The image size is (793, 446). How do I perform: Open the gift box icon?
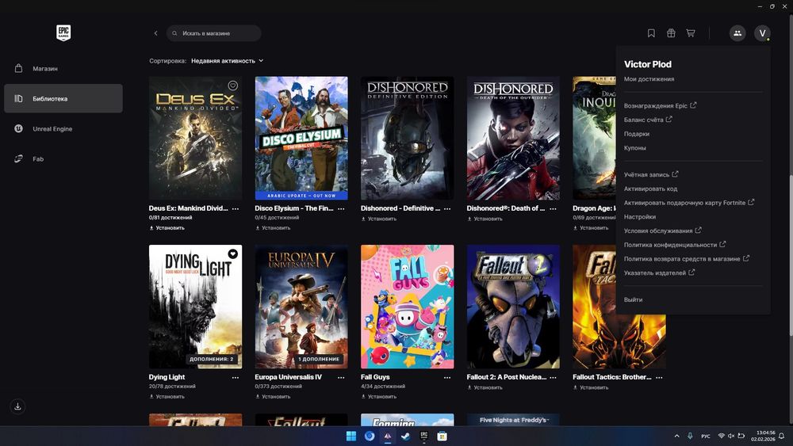tap(671, 33)
